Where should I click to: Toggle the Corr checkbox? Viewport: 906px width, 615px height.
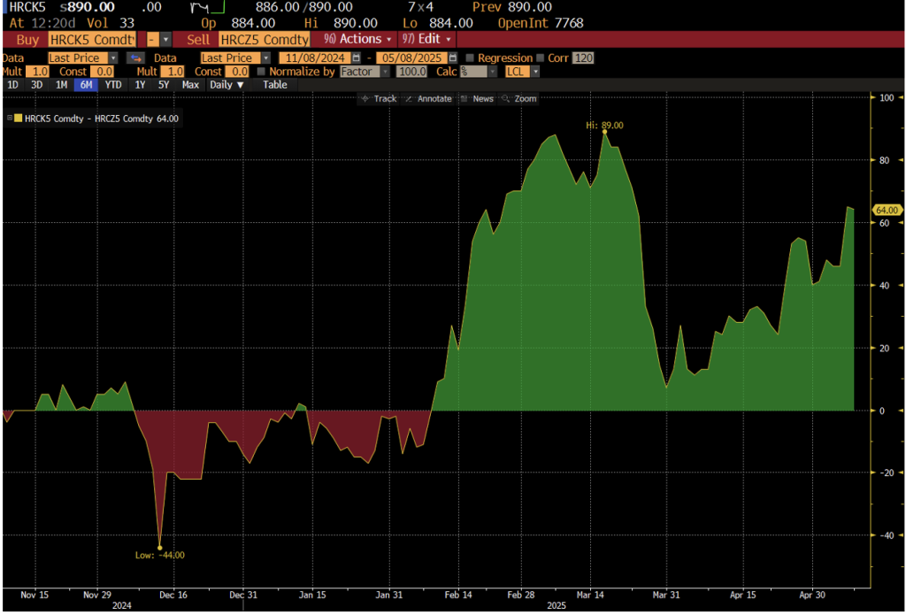539,58
